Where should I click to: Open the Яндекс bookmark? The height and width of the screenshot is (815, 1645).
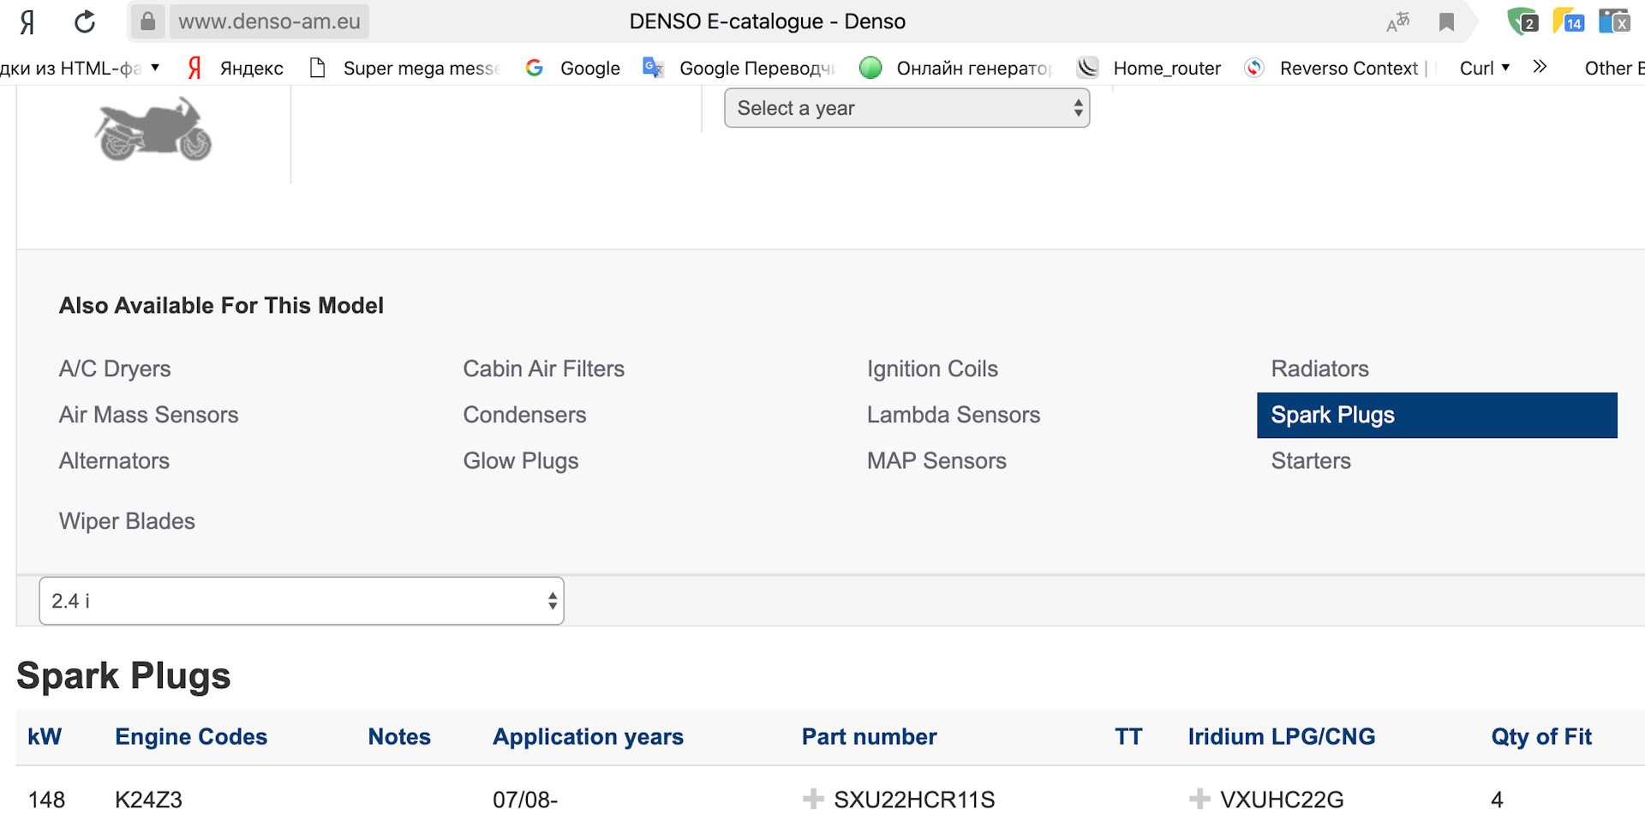[x=236, y=68]
